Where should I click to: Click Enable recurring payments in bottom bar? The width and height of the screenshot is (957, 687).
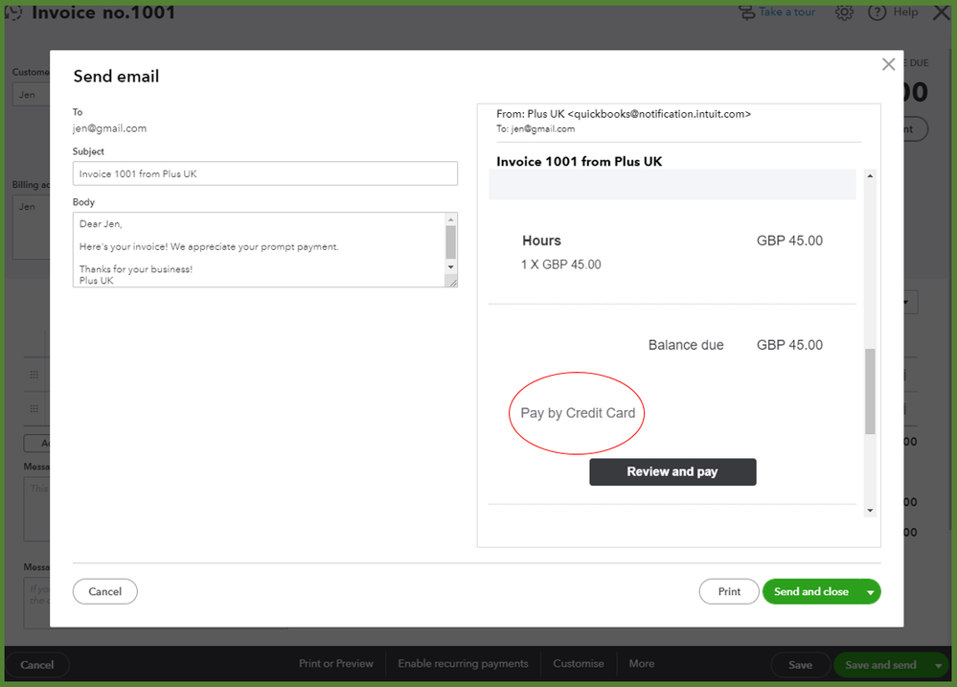pos(463,664)
